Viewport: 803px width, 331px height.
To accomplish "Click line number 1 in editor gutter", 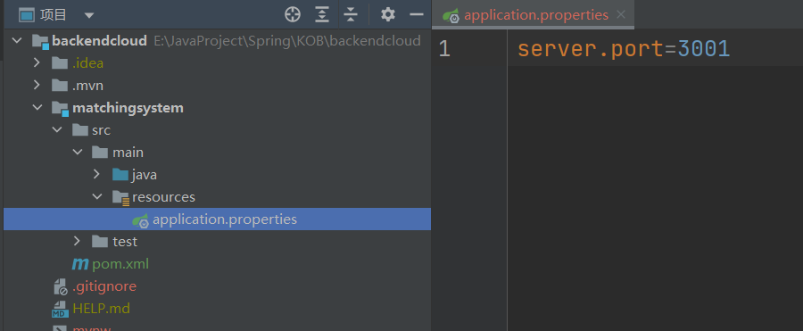I will [x=444, y=49].
